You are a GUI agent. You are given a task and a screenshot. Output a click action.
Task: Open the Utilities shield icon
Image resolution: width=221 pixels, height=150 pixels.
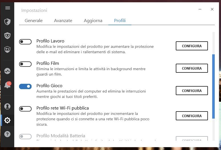point(7,50)
